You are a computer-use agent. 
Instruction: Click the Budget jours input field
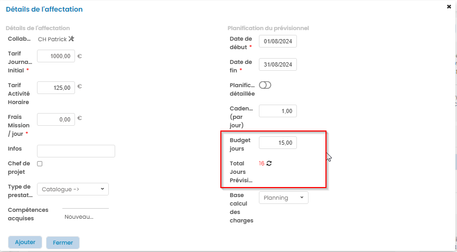click(x=278, y=143)
